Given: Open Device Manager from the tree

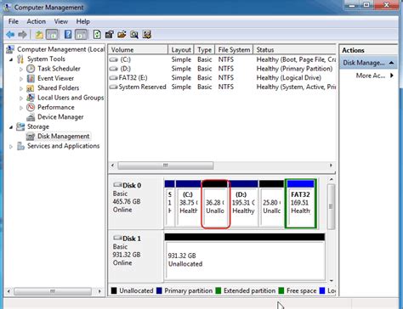Looking at the screenshot, I should coord(60,117).
